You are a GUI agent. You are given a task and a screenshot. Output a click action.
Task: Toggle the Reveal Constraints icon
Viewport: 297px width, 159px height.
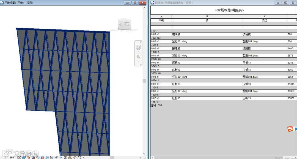[x=79, y=157]
